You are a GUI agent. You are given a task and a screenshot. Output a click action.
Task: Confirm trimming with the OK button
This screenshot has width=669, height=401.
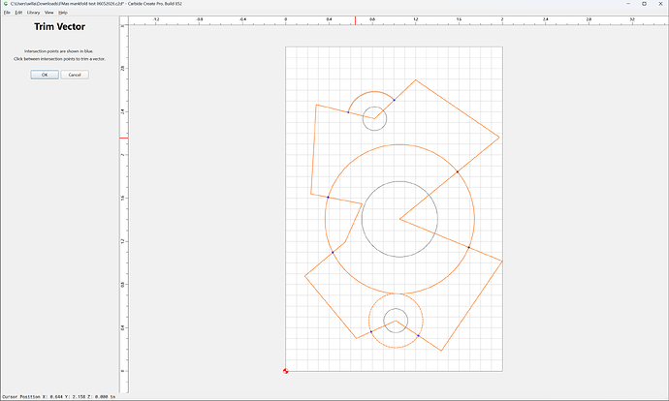(45, 75)
